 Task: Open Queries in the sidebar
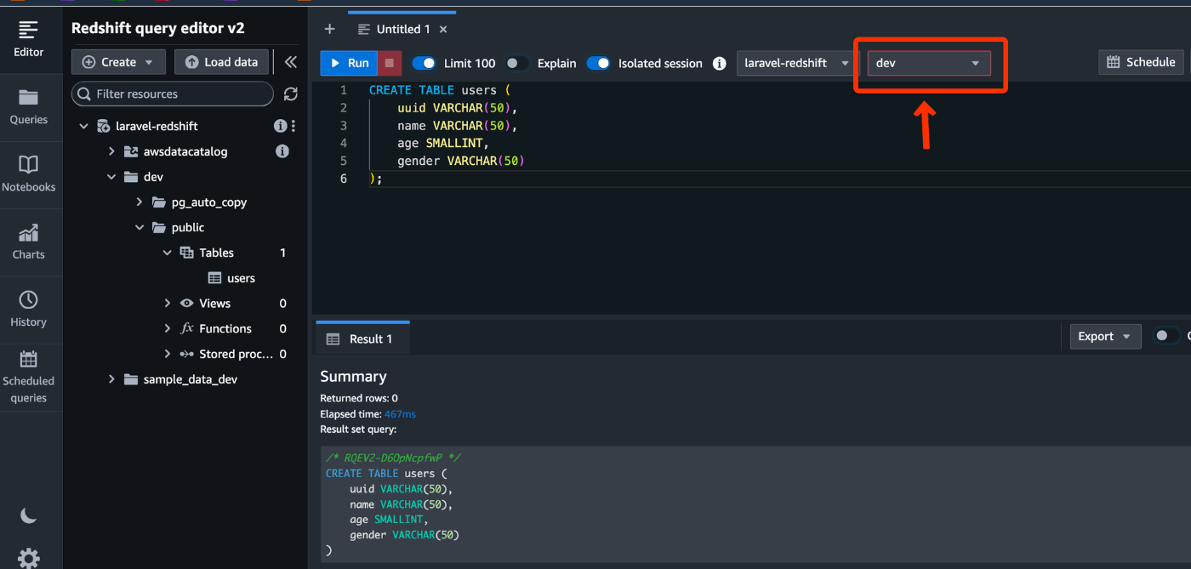pos(28,107)
